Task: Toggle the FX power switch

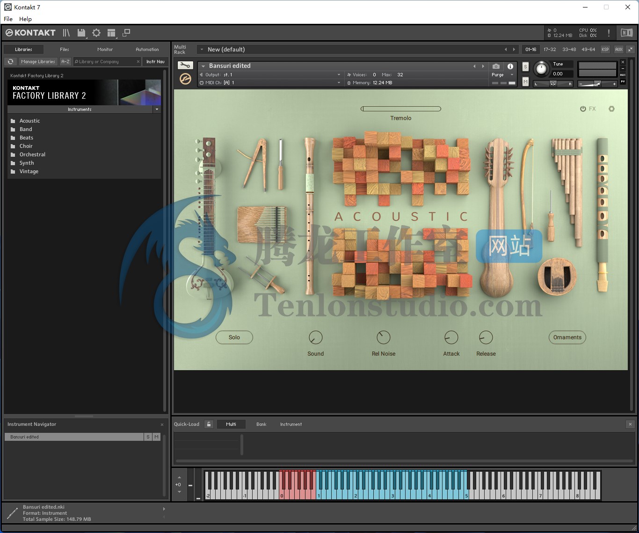Action: [583, 109]
